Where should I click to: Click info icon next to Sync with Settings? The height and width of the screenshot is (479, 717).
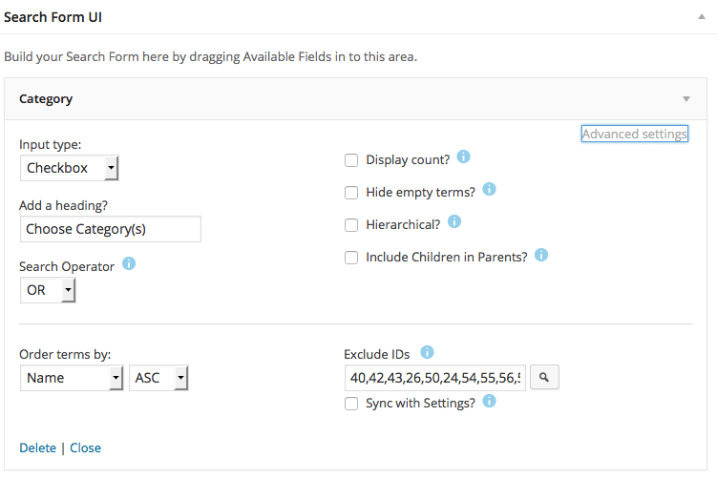click(x=489, y=402)
